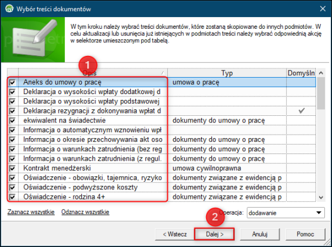Click the umowa o pracę type cell
The image size is (332, 247).
tap(227, 82)
